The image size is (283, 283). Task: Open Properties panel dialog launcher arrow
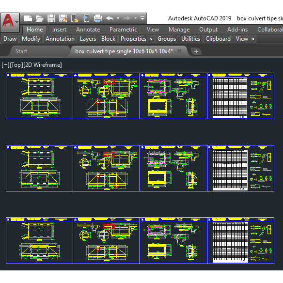151,39
